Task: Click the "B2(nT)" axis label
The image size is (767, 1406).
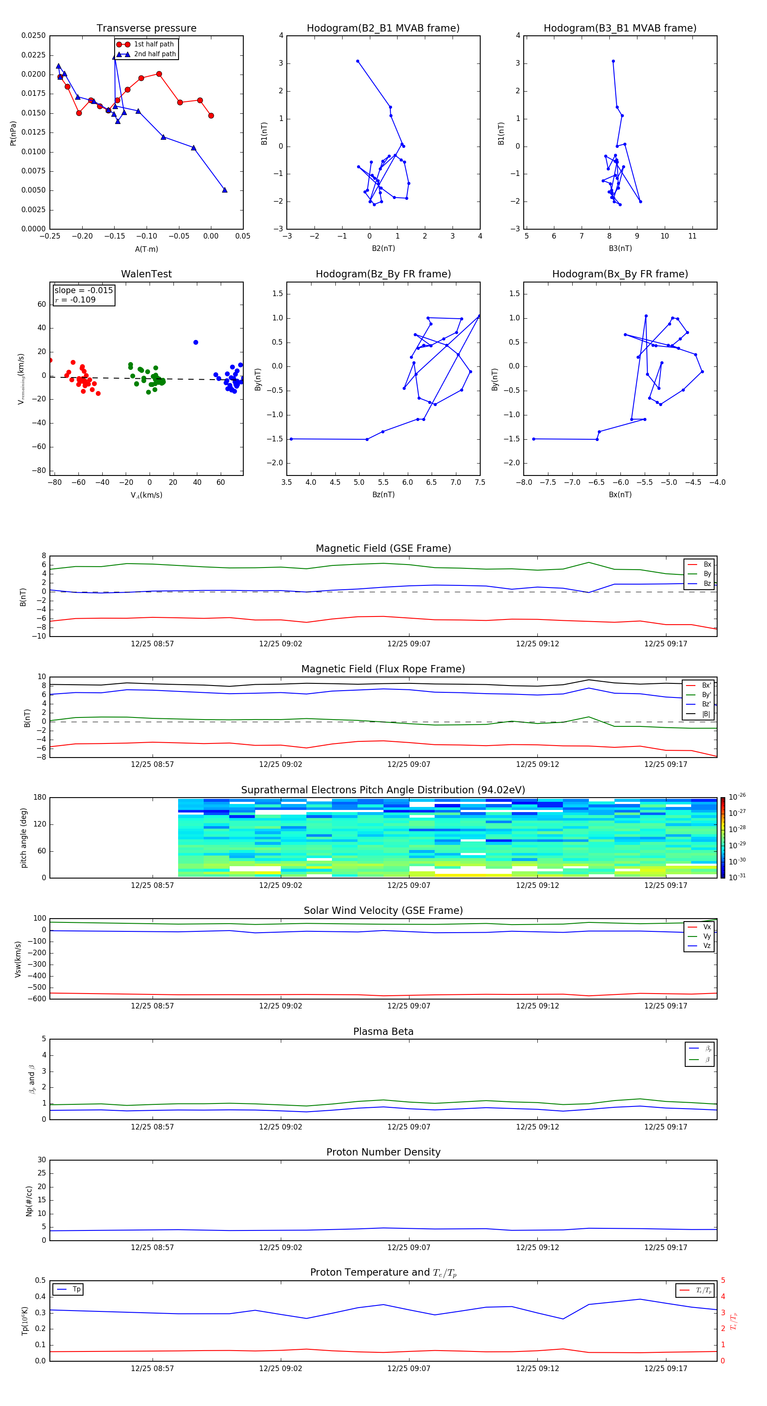Action: pyautogui.click(x=383, y=248)
